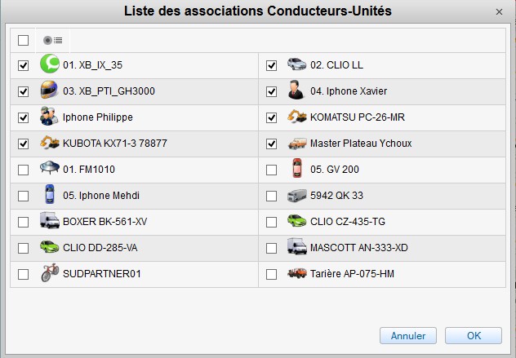
Task: Tick the select-all checkbox in the header
Action: (x=23, y=41)
